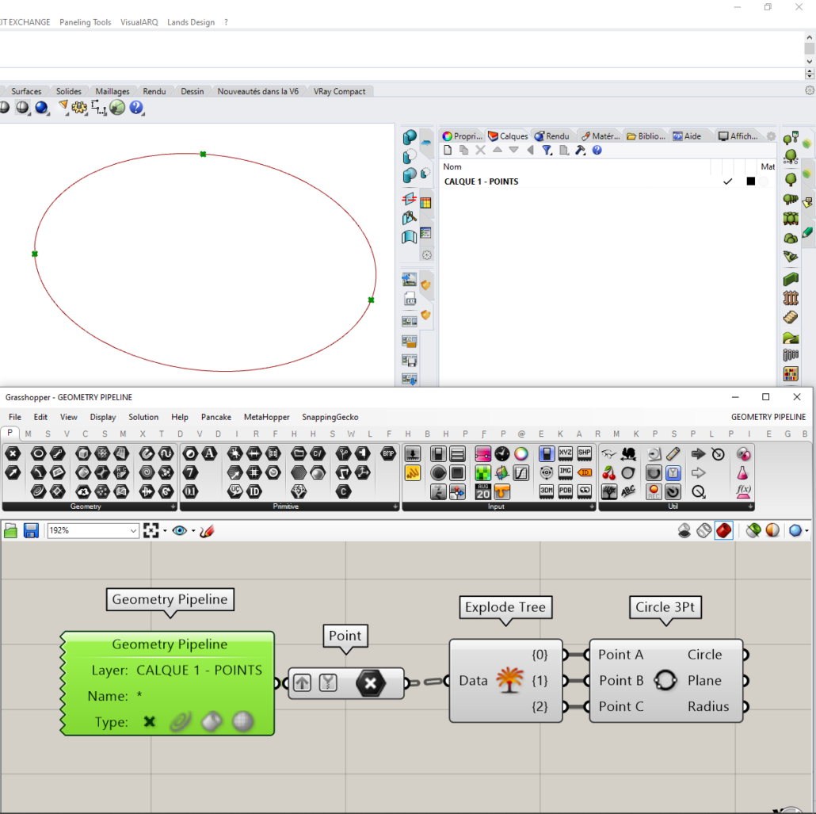Click the blue help button in Calques panel
816x814 pixels.
pyautogui.click(x=597, y=150)
